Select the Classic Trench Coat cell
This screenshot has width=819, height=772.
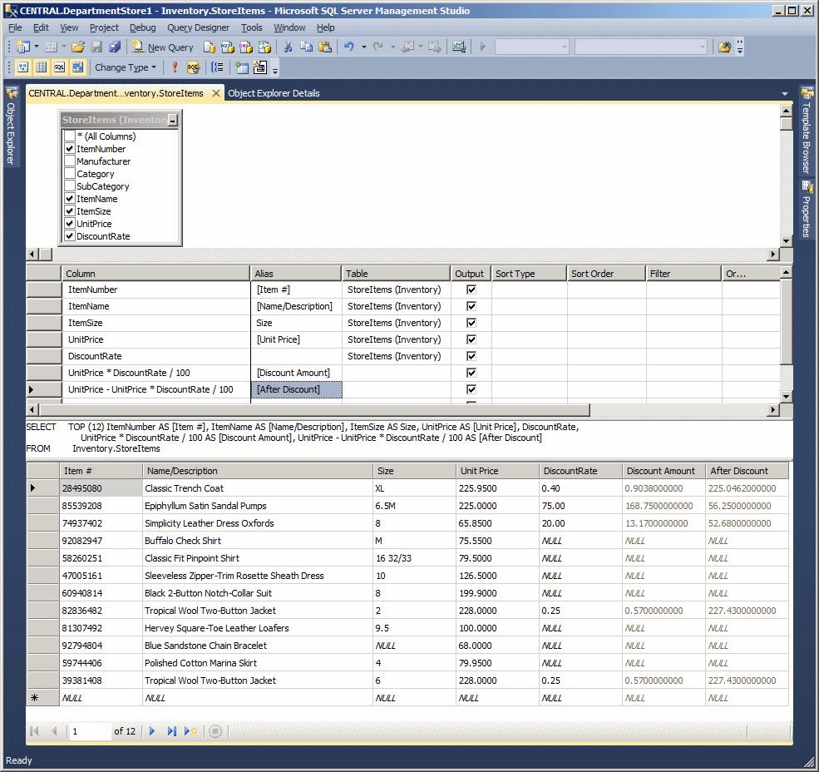(x=258, y=488)
